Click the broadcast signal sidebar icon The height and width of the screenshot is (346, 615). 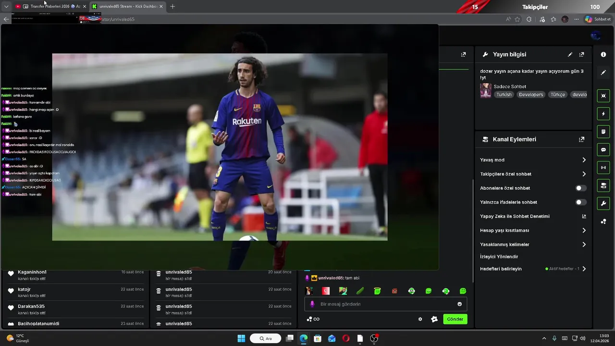tap(603, 168)
